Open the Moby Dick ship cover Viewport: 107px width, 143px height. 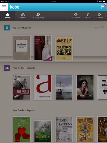pyautogui.click(x=64, y=88)
